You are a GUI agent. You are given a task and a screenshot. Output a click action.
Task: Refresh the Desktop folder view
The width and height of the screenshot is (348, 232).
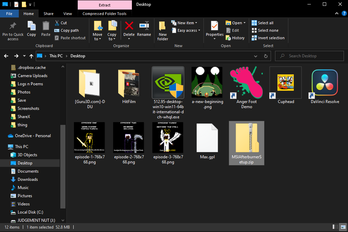266,56
